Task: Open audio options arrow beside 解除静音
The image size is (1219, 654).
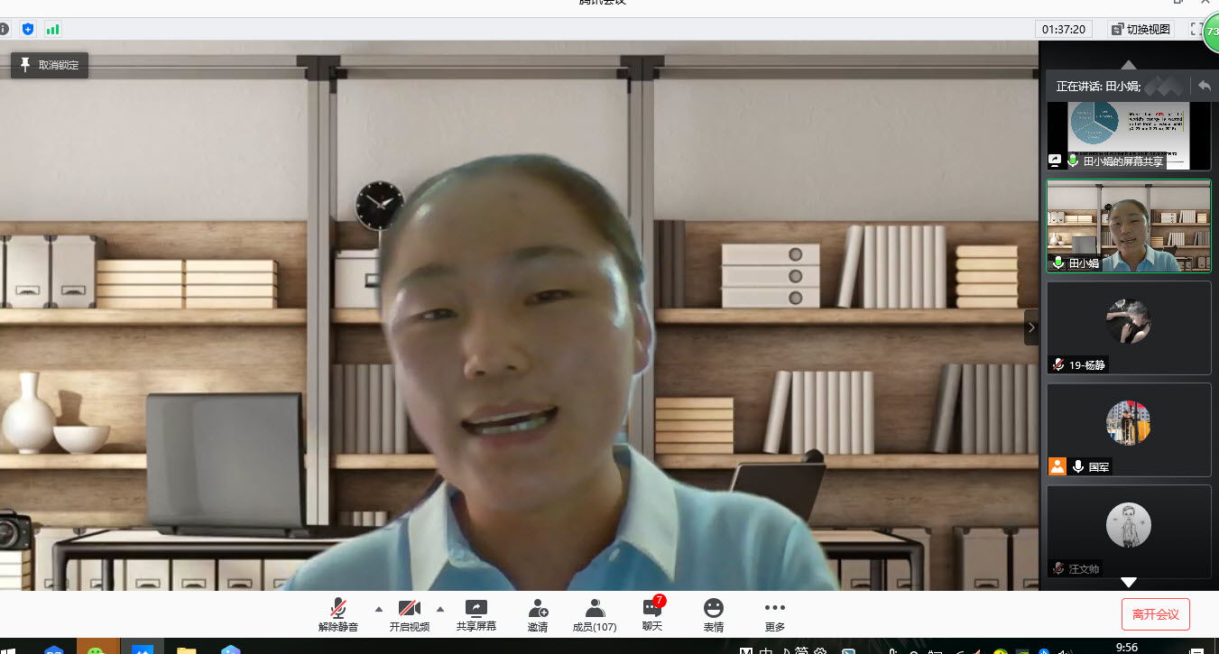Action: (378, 608)
